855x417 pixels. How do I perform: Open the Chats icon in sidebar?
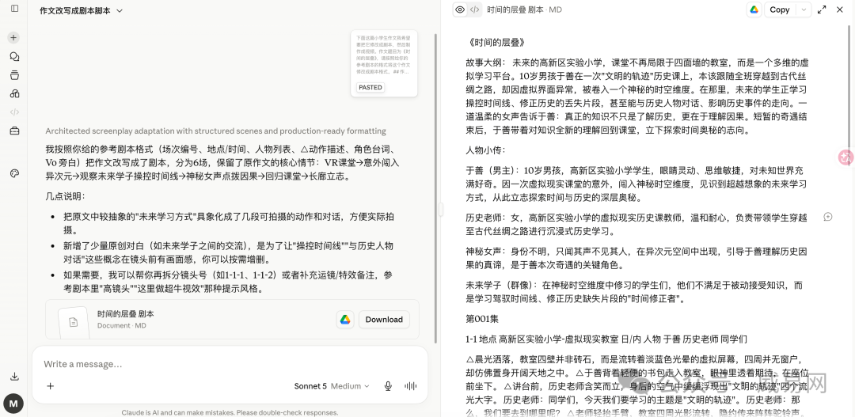[15, 57]
